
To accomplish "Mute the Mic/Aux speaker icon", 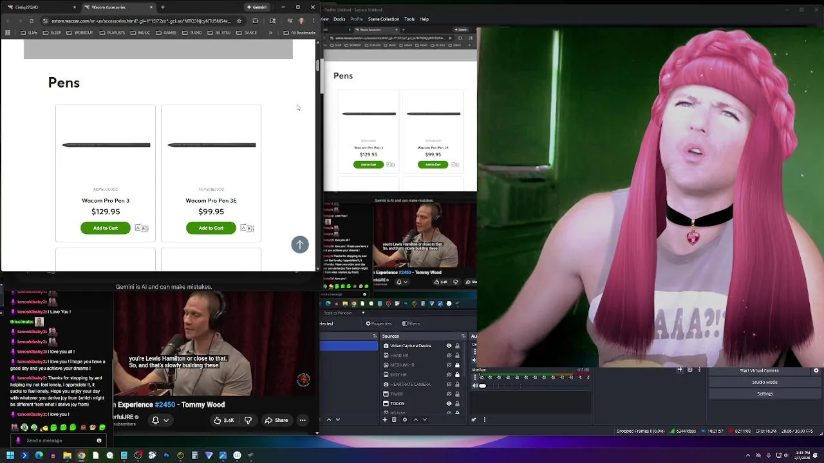I will click(475, 386).
